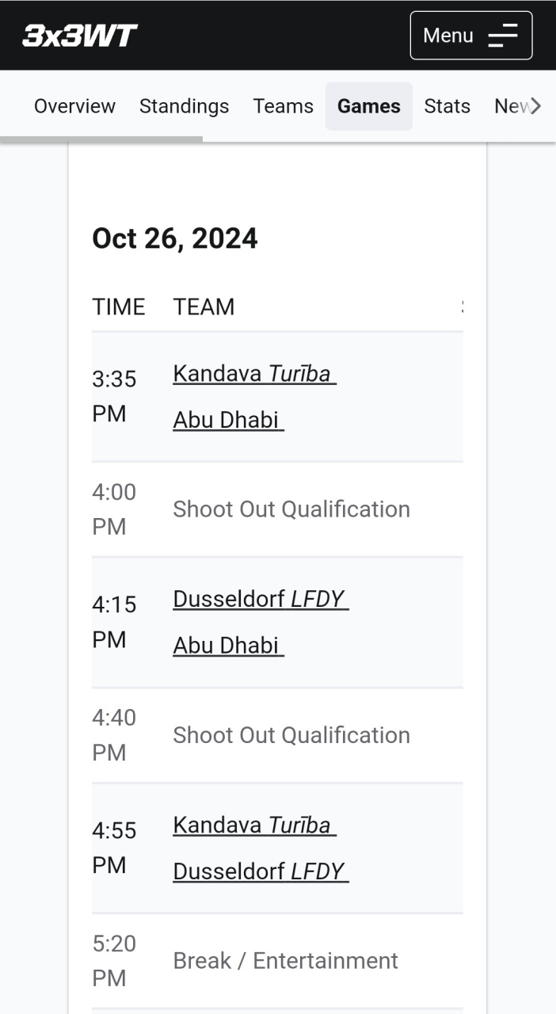Viewport: 556px width, 1014px height.
Task: Open the Stats tab
Action: pyautogui.click(x=447, y=106)
